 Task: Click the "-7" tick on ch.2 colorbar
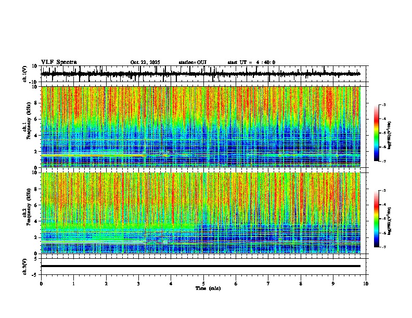click(383, 247)
